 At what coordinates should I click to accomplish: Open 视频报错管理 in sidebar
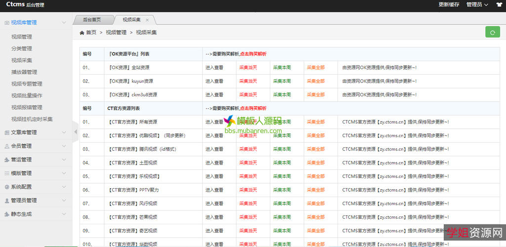[x=27, y=107]
